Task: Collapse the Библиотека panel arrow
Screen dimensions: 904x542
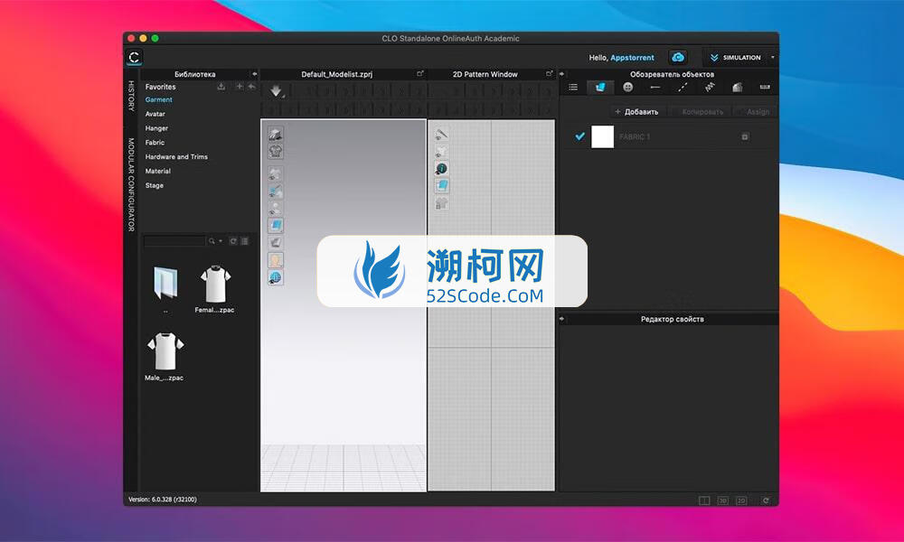Action: tap(254, 74)
